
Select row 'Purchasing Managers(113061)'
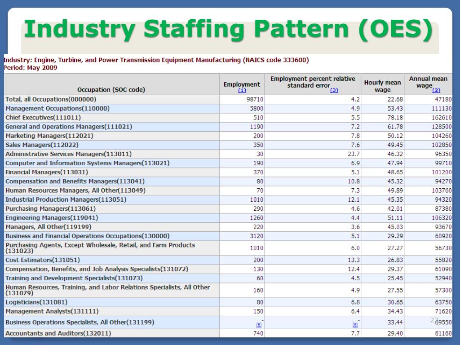[x=228, y=208]
